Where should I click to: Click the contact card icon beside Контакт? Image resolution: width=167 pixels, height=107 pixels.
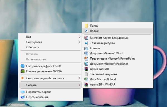[x=86, y=49]
